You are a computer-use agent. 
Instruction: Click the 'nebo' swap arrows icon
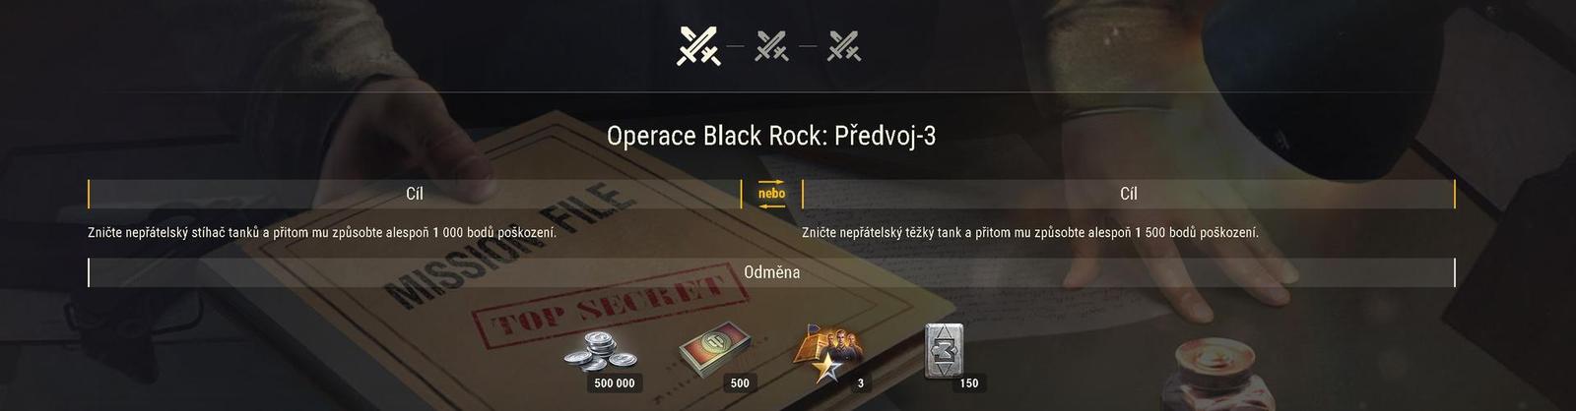coord(771,194)
